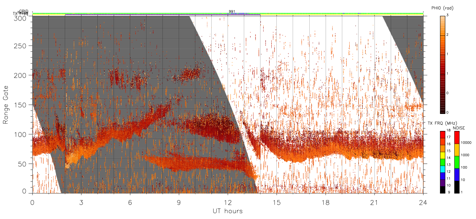Click the PHI0 color bar top label '3'
Viewport: 476px width, 219px height.
448,15
